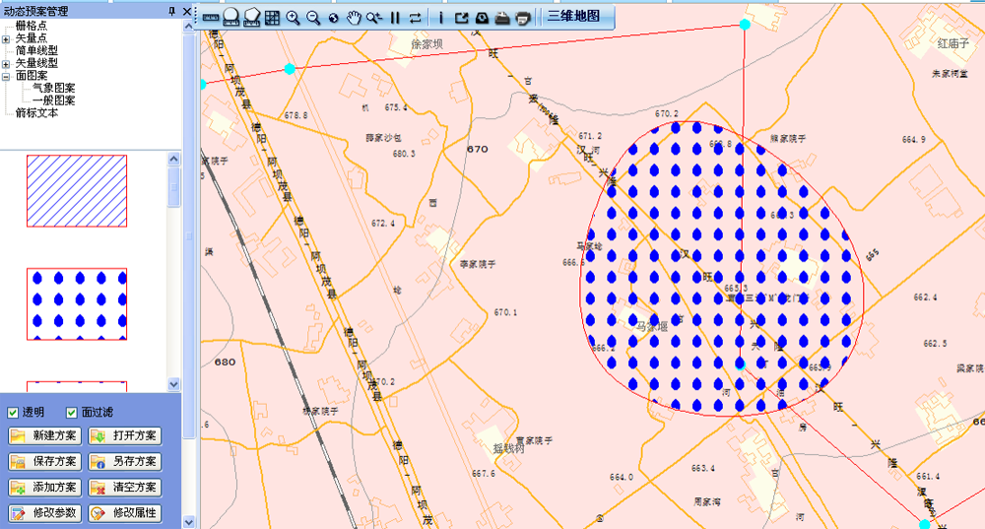Image resolution: width=985 pixels, height=529 pixels.
Task: Click the zoom out magnifier tool
Action: coord(313,17)
